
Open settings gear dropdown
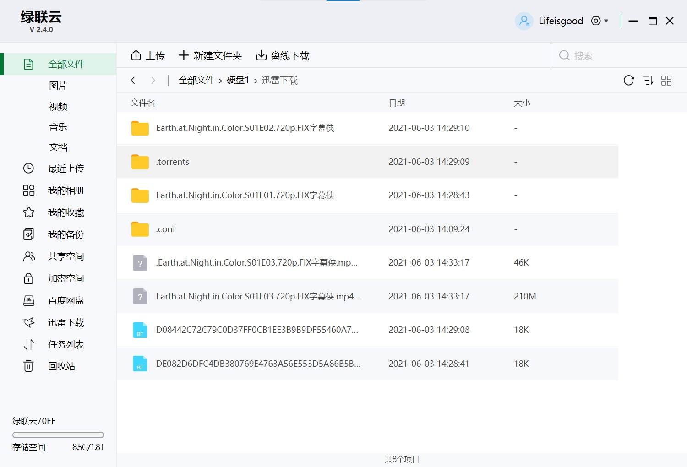(x=600, y=21)
